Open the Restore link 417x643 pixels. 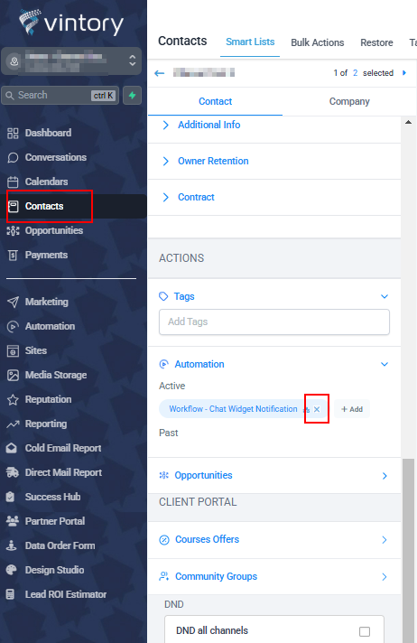pos(376,42)
